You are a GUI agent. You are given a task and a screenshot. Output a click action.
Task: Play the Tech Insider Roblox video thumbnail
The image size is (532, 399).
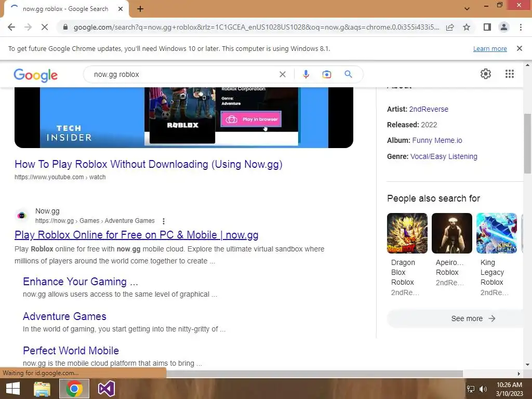(184, 117)
